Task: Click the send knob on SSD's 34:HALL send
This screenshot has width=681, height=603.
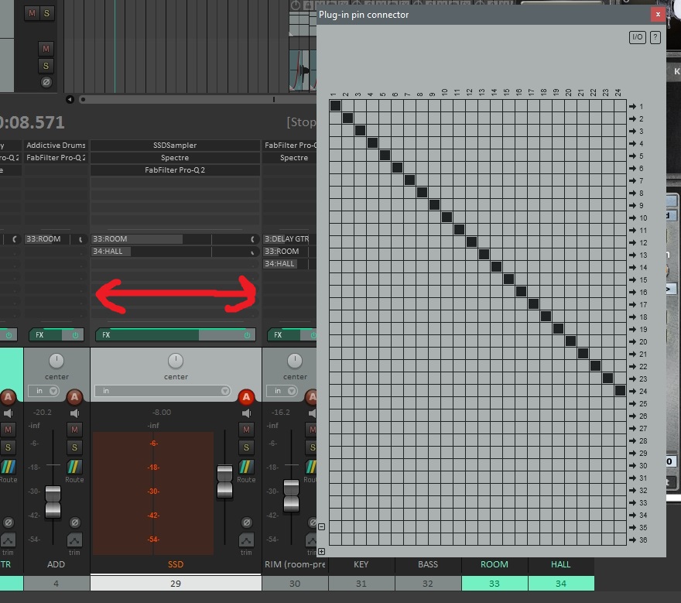Action: coord(252,252)
